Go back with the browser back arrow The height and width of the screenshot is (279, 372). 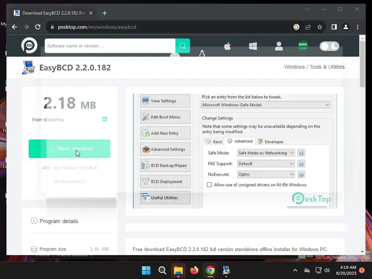coord(15,27)
